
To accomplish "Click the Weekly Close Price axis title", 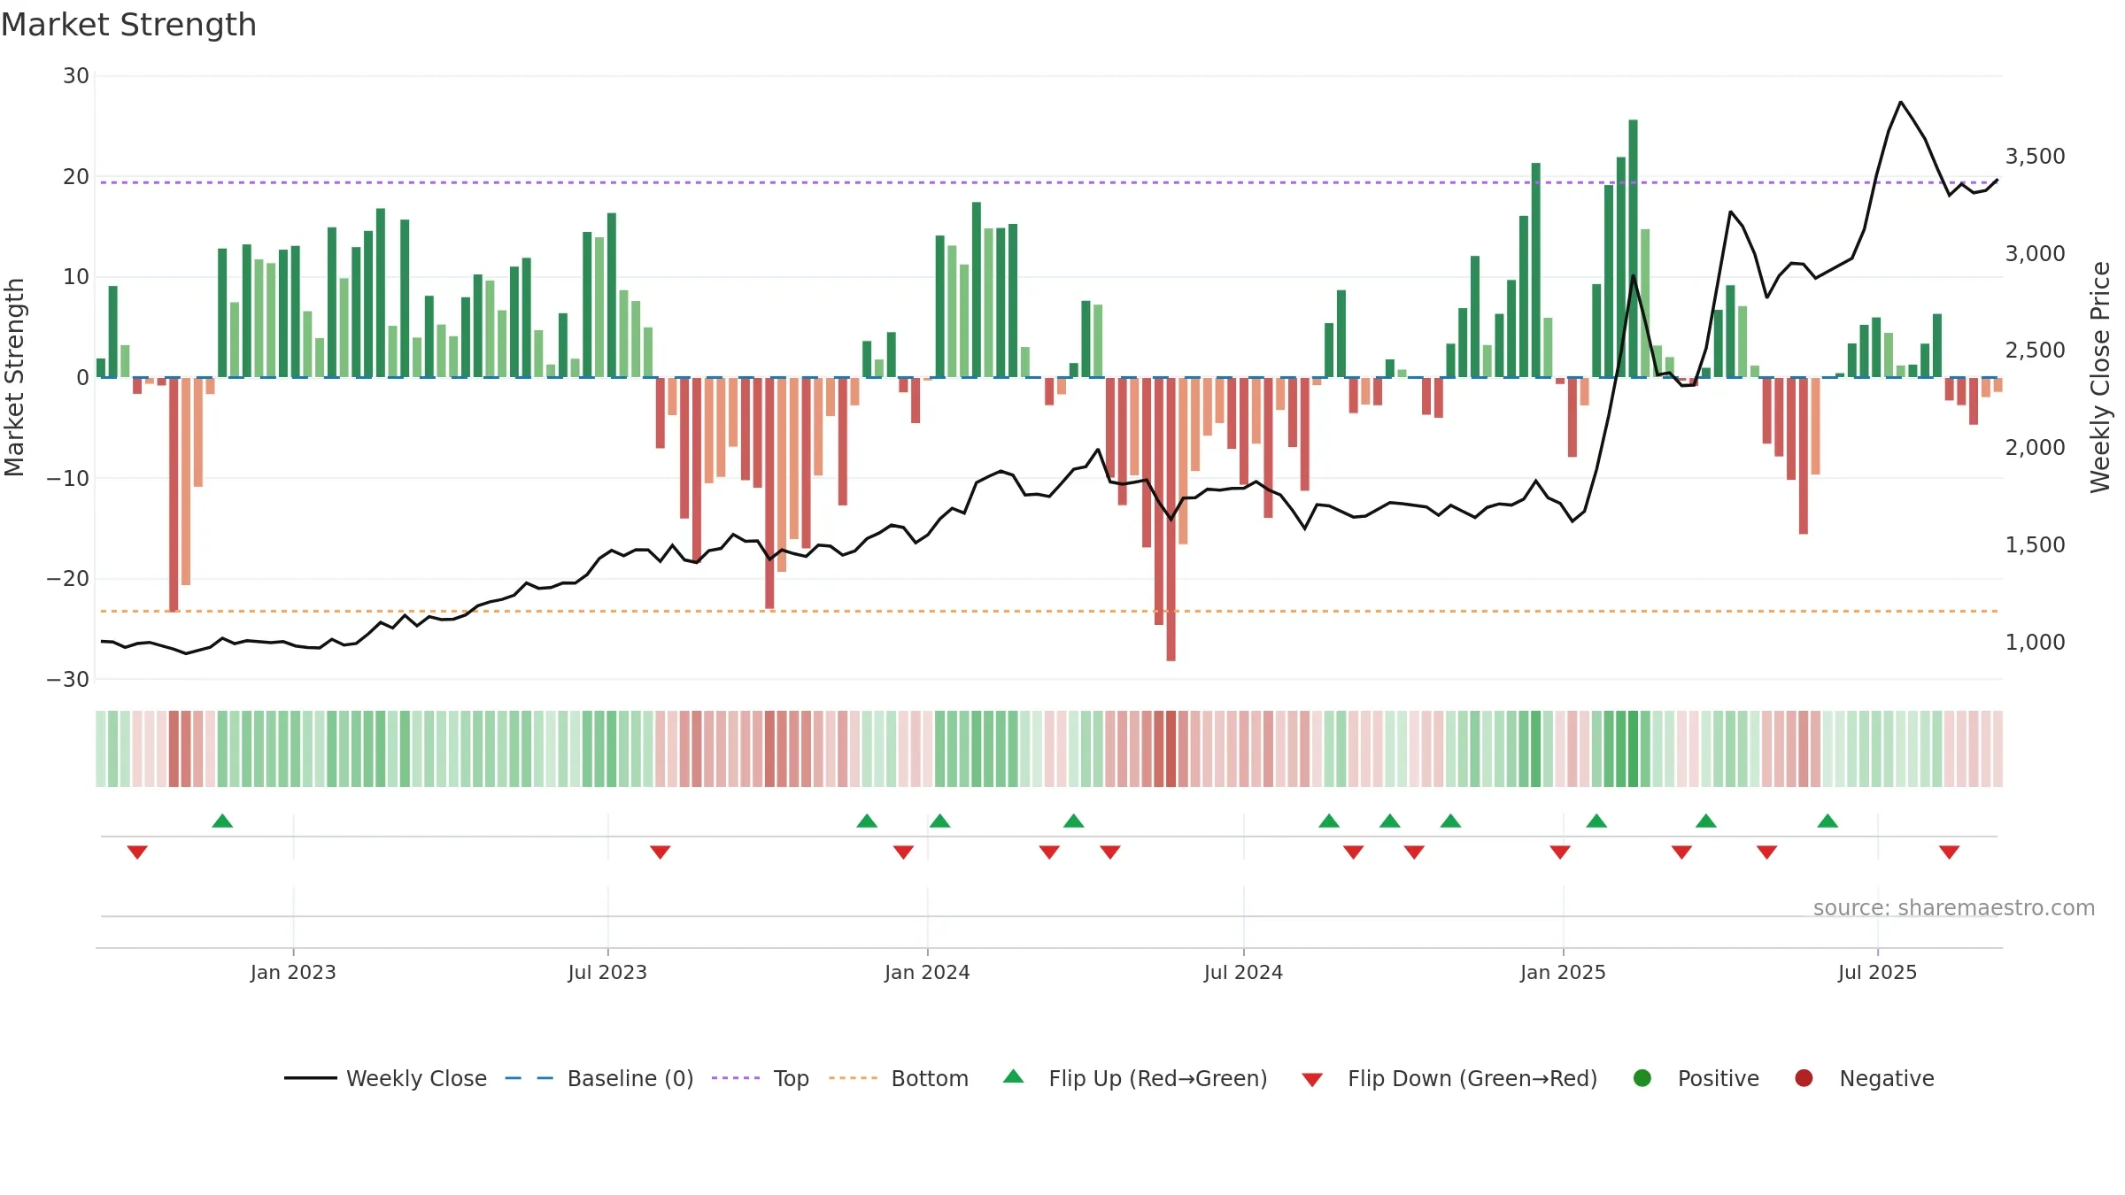I will (x=2100, y=377).
